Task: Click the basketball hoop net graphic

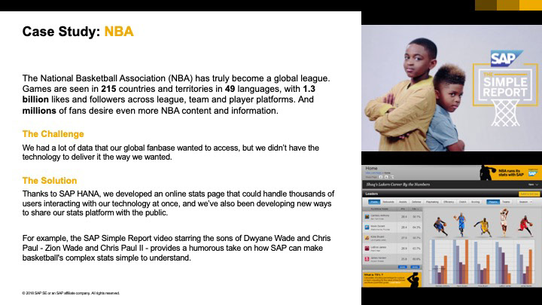Action: 505,113
